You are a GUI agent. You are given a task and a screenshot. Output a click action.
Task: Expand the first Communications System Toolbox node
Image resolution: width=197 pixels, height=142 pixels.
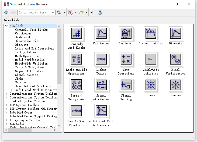point(6,94)
